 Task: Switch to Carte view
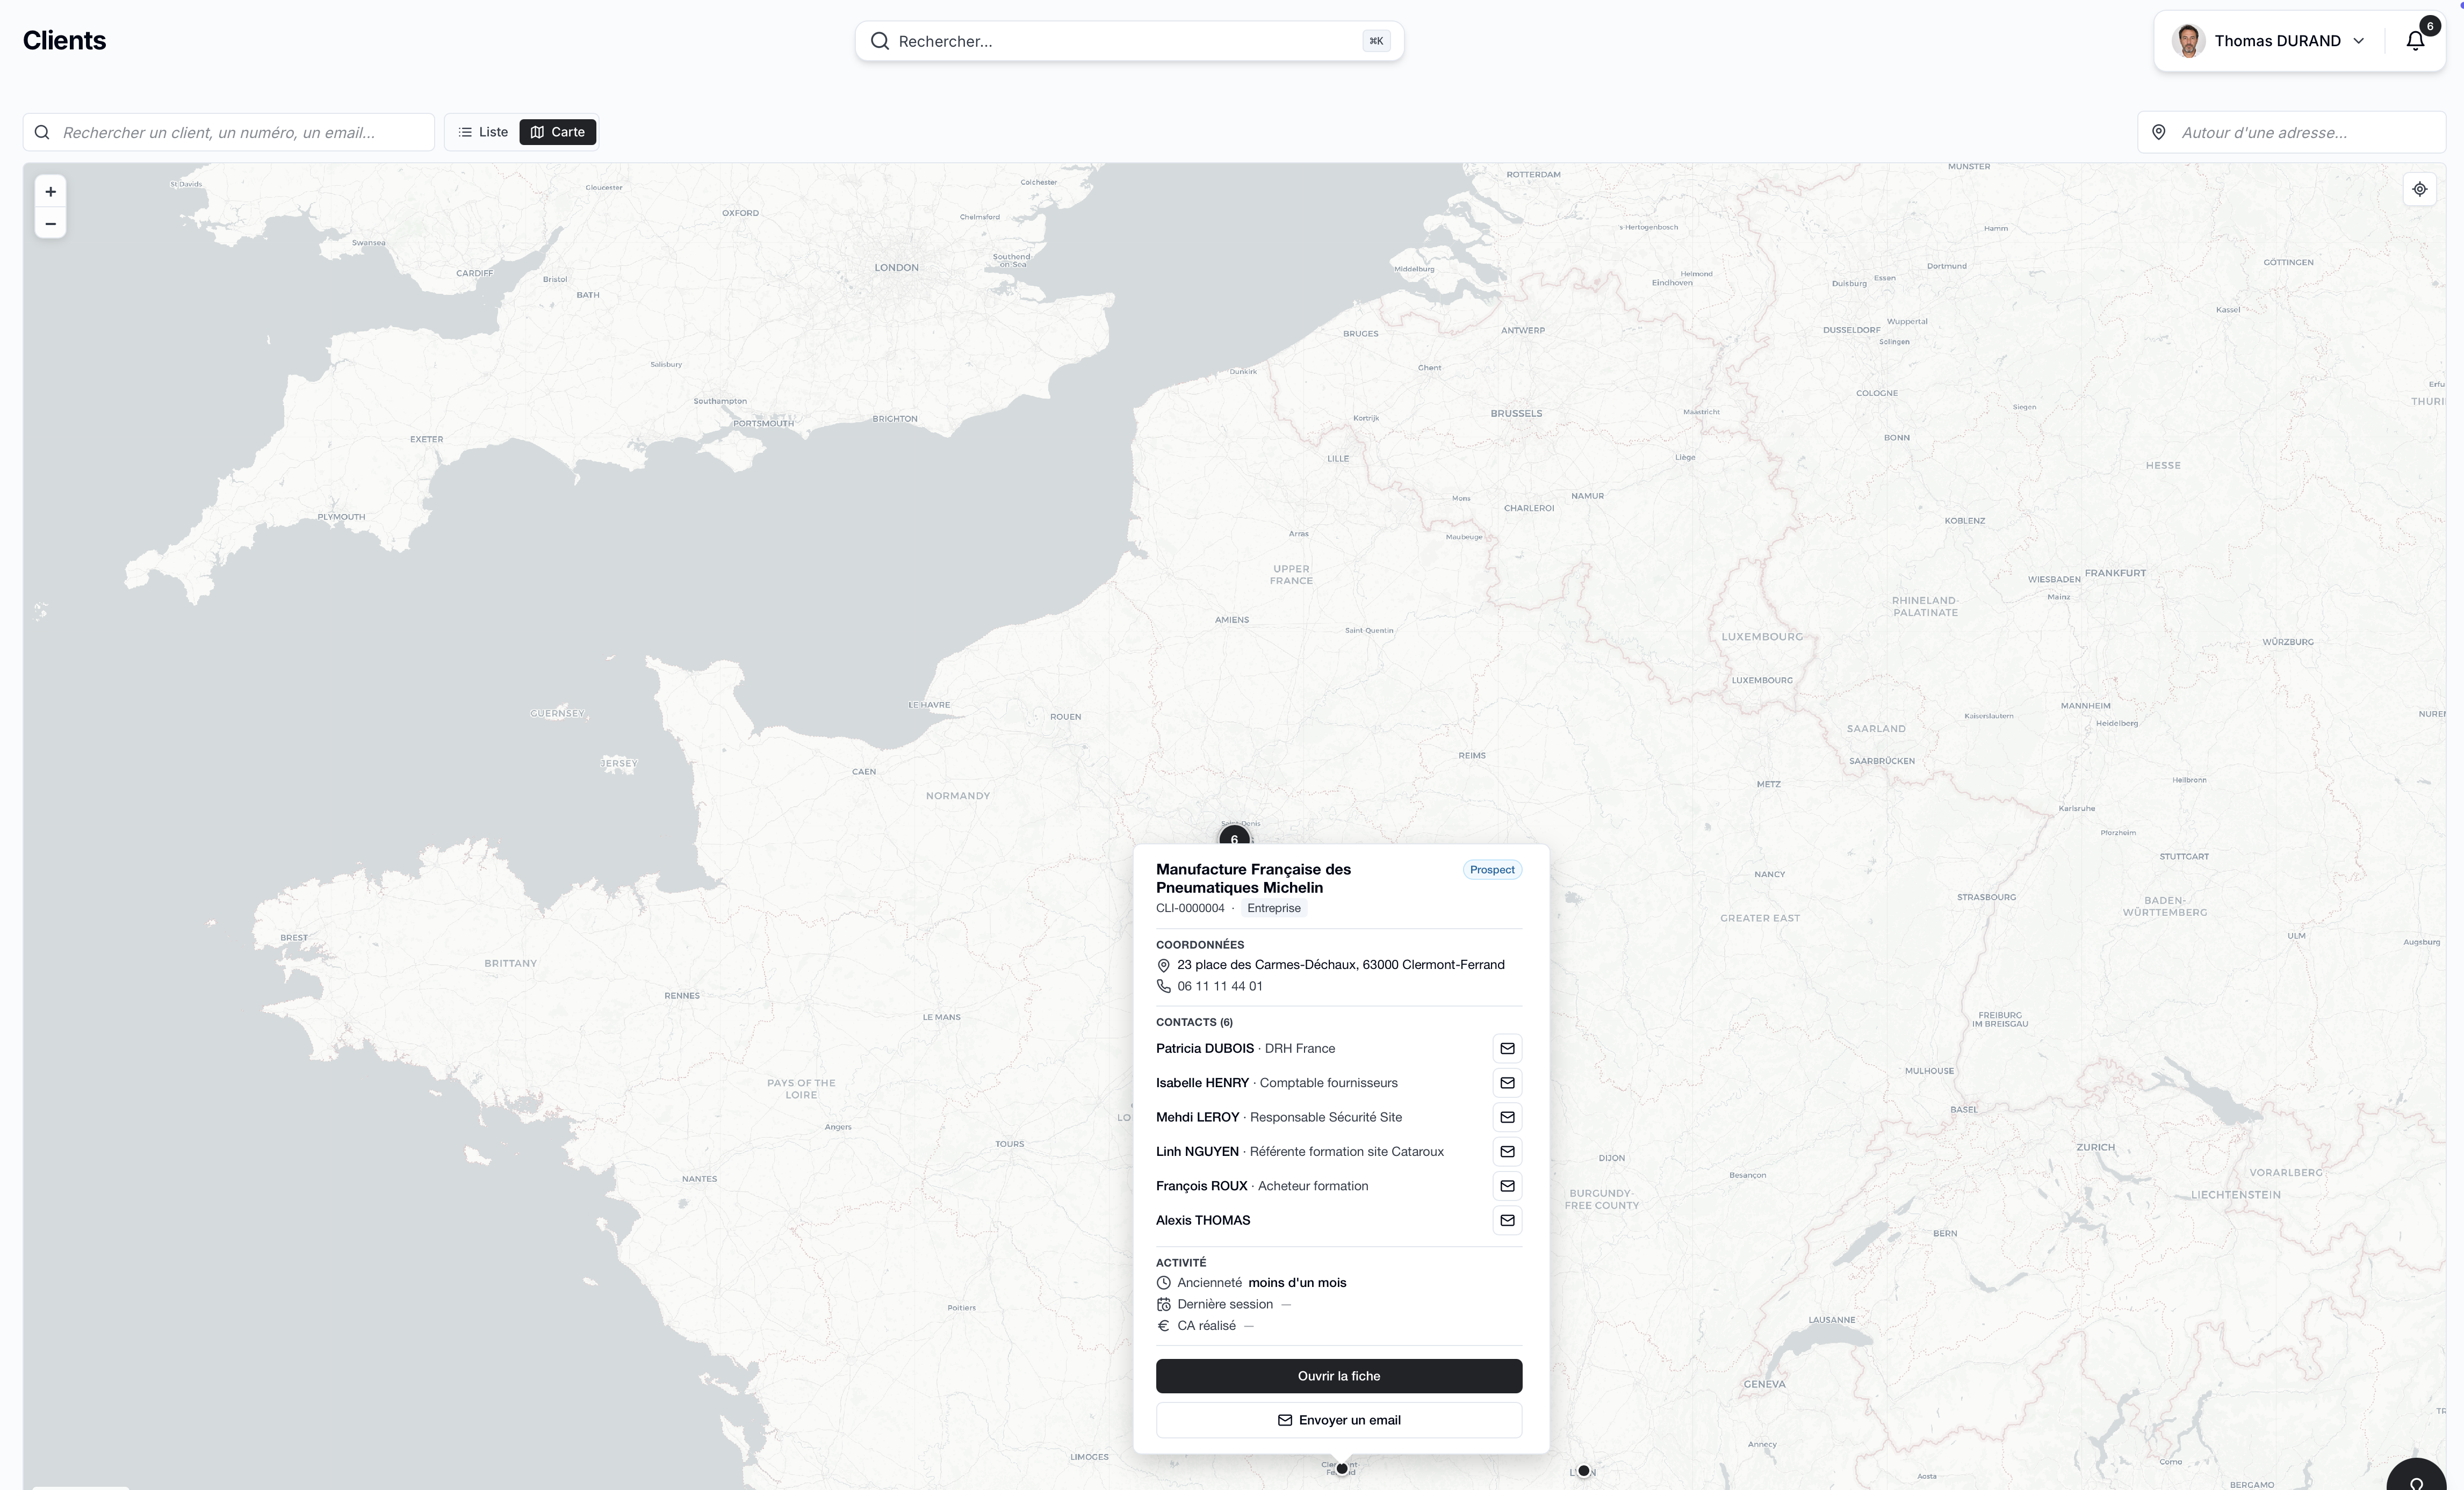click(557, 132)
